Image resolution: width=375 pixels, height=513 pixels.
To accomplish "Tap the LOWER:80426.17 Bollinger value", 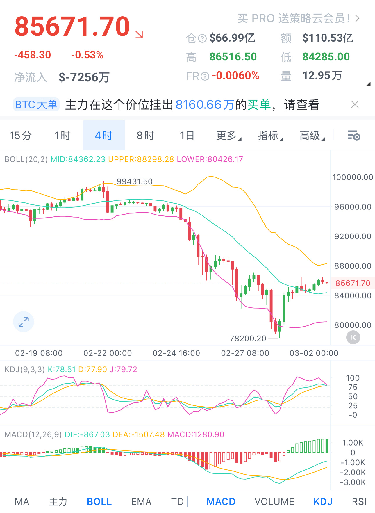I will [x=210, y=159].
